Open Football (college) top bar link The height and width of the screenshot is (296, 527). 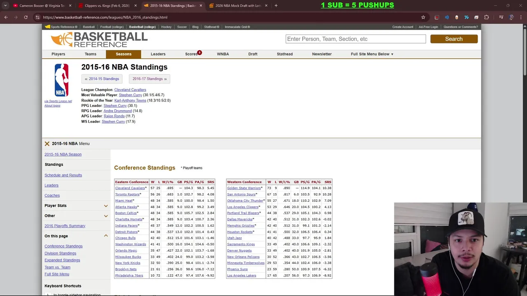[112, 27]
